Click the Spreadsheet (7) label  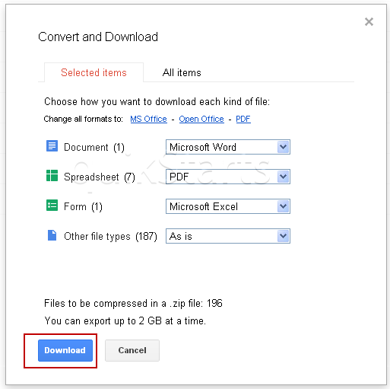tap(100, 177)
